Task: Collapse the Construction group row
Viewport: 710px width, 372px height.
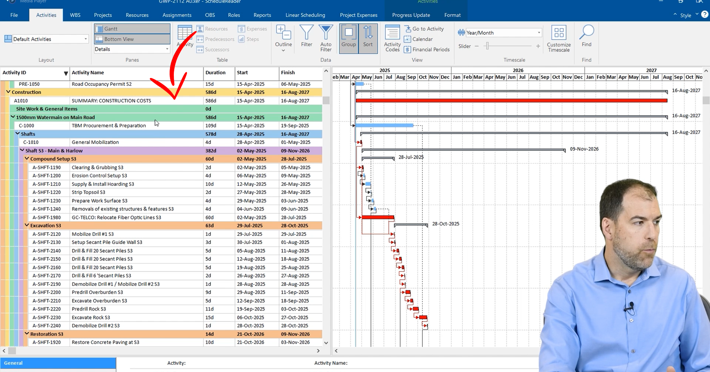Action: coord(8,92)
